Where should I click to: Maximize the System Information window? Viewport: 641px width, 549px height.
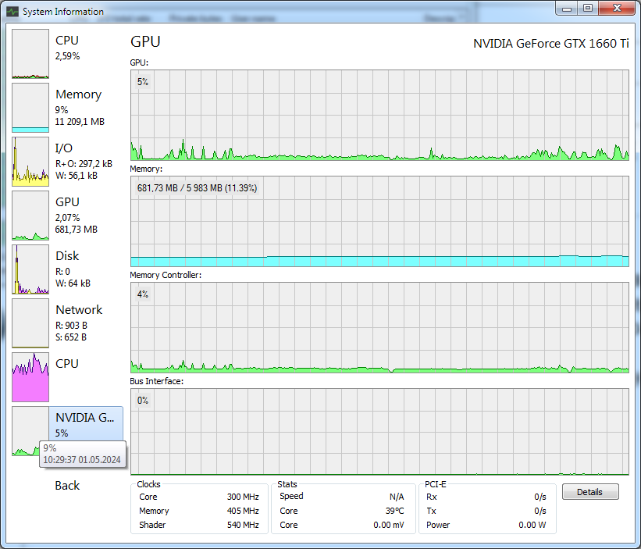pos(588,8)
